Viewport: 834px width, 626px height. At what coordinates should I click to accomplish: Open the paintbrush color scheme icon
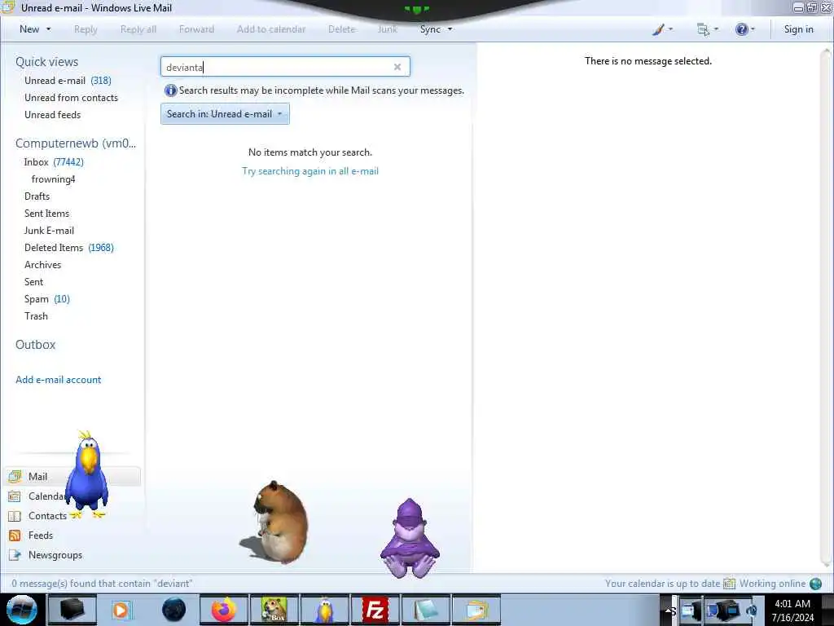click(x=658, y=29)
